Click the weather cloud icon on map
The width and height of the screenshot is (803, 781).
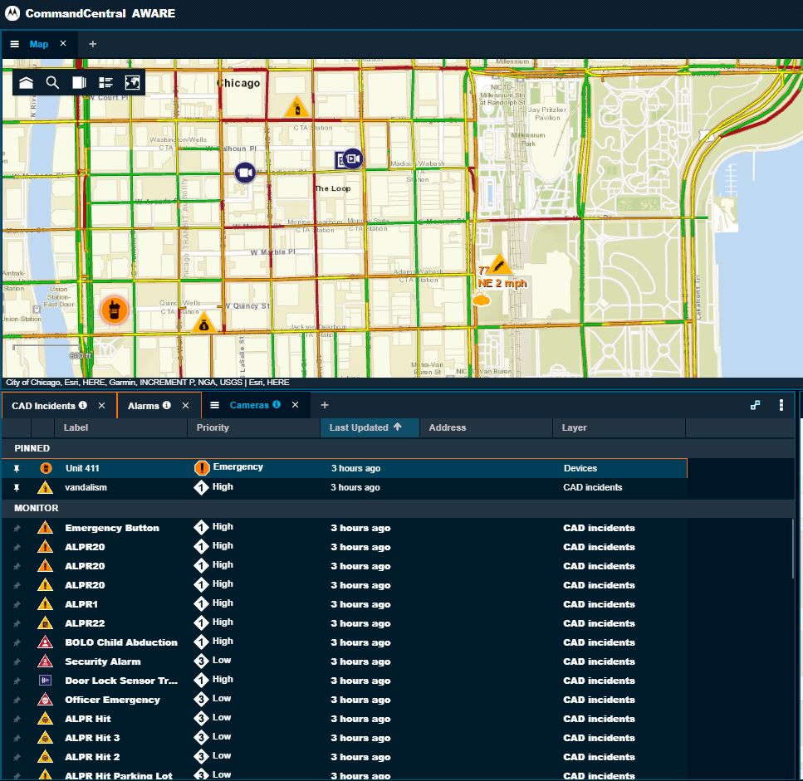pos(481,299)
